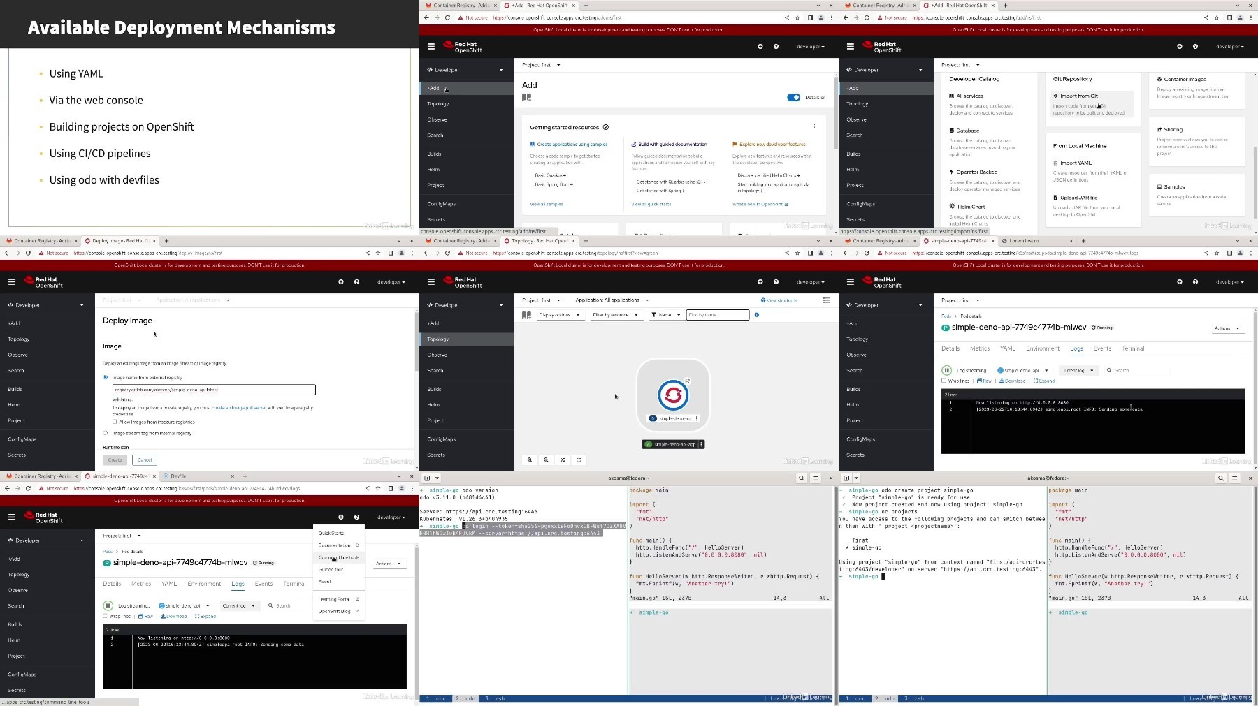
Task: Expand Developer perspective switcher in Topology window
Action: 466,305
